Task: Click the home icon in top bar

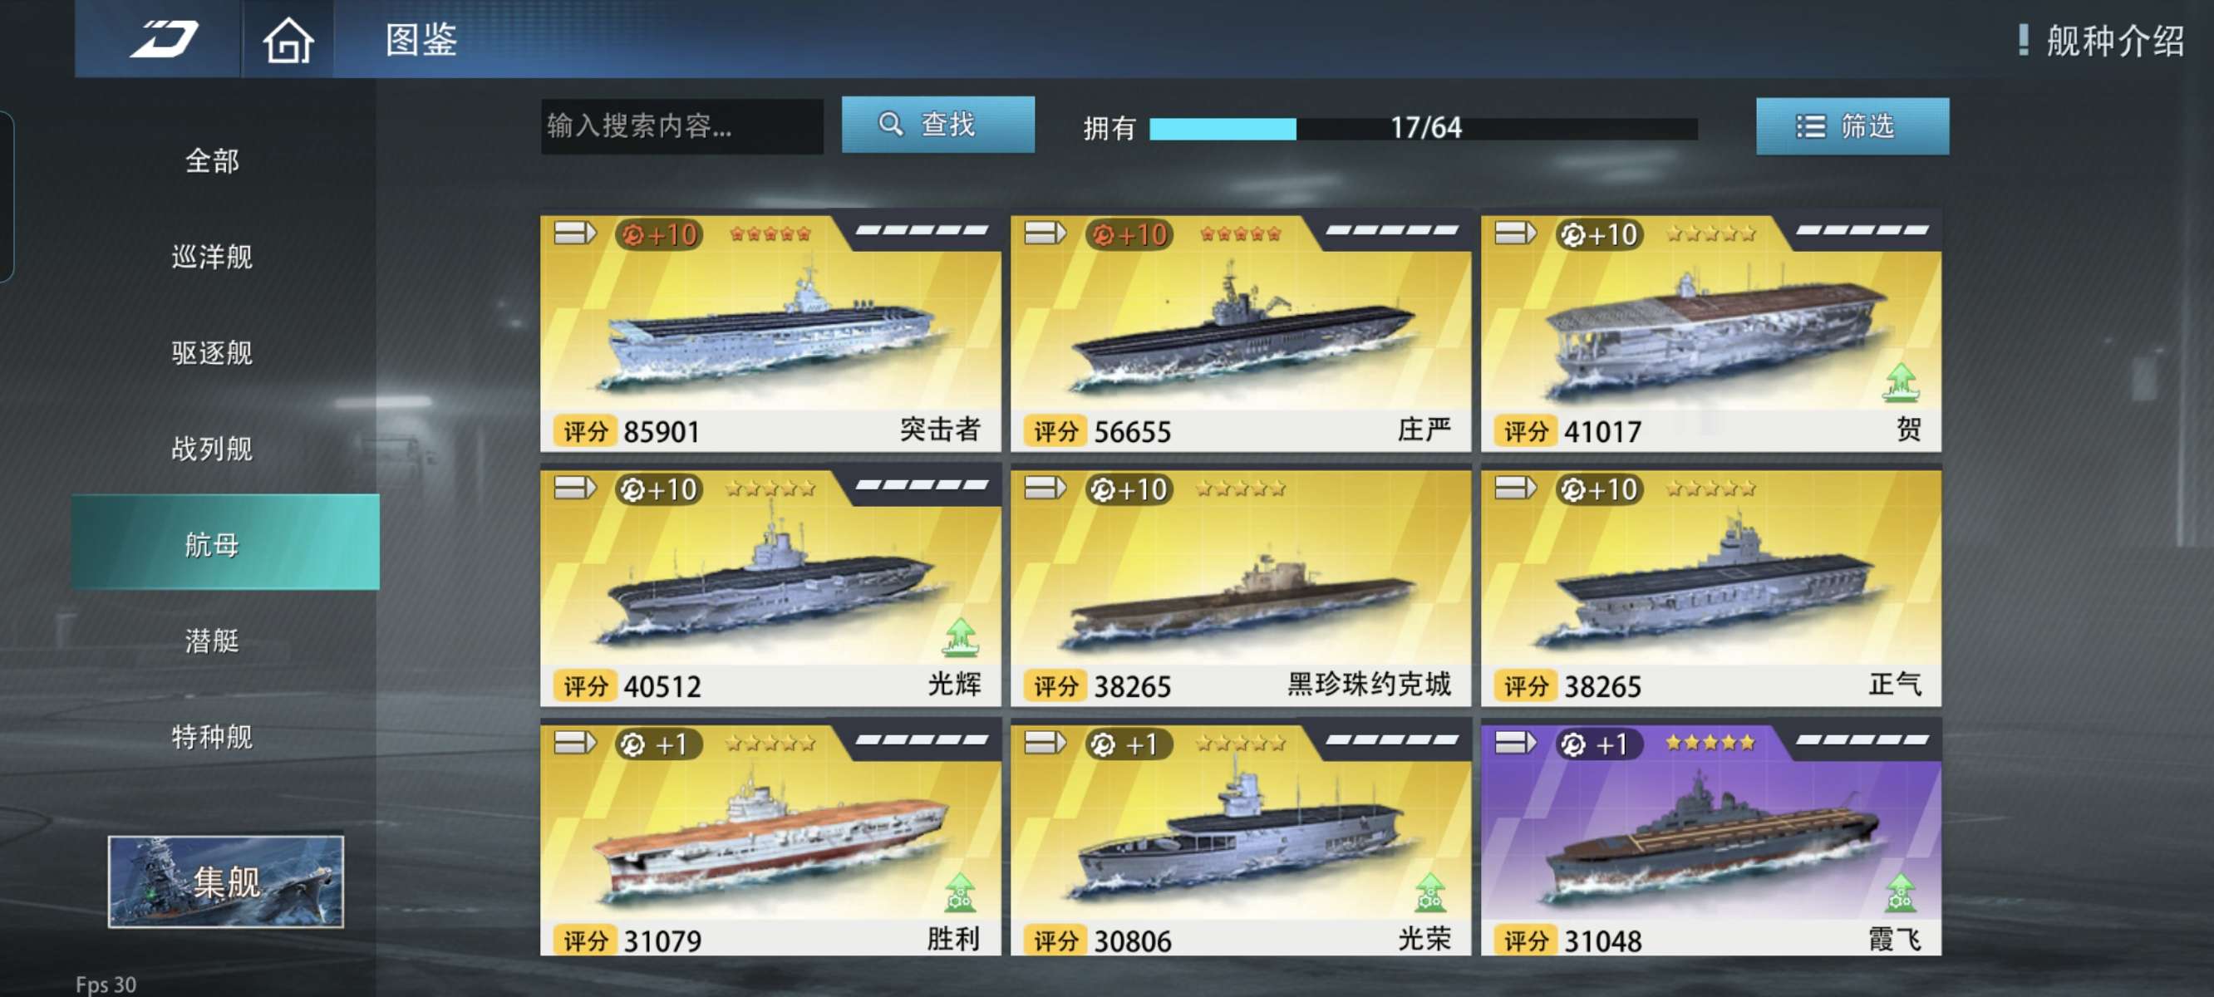Action: point(288,40)
